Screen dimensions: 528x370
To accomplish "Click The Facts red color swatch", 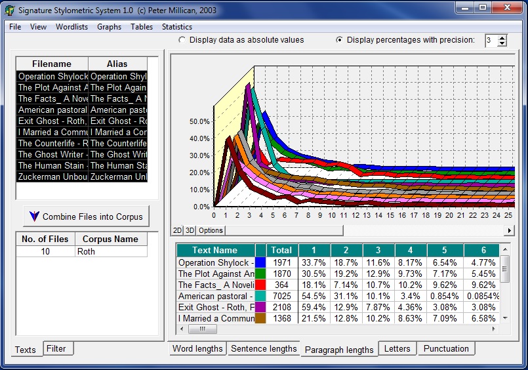I will click(x=260, y=285).
